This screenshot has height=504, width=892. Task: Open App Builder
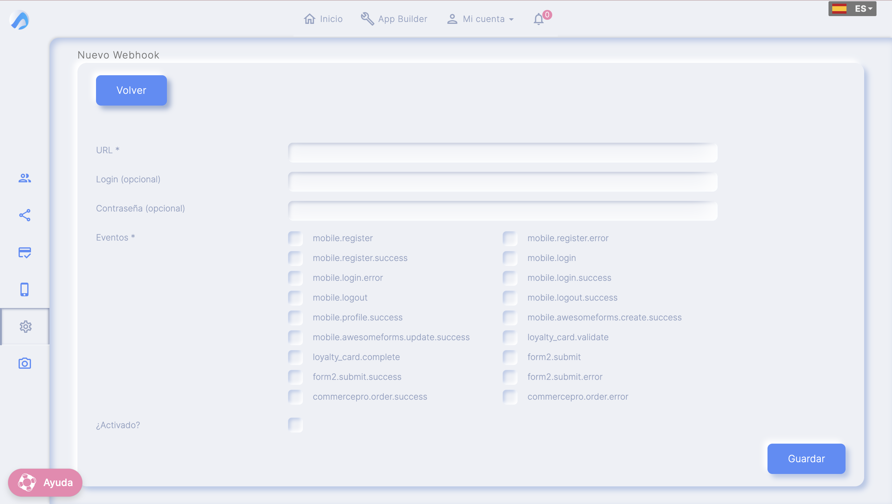point(394,19)
